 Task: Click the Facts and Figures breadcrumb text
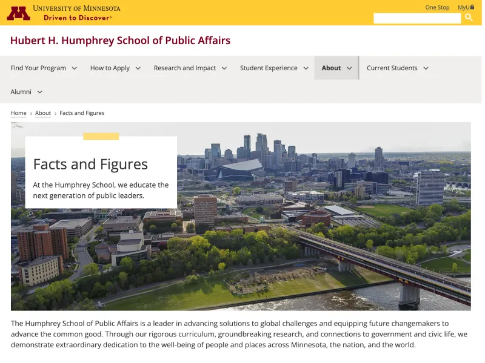coord(81,113)
